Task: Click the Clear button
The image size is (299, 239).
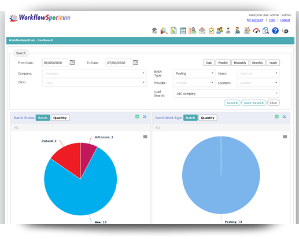Action: (274, 103)
